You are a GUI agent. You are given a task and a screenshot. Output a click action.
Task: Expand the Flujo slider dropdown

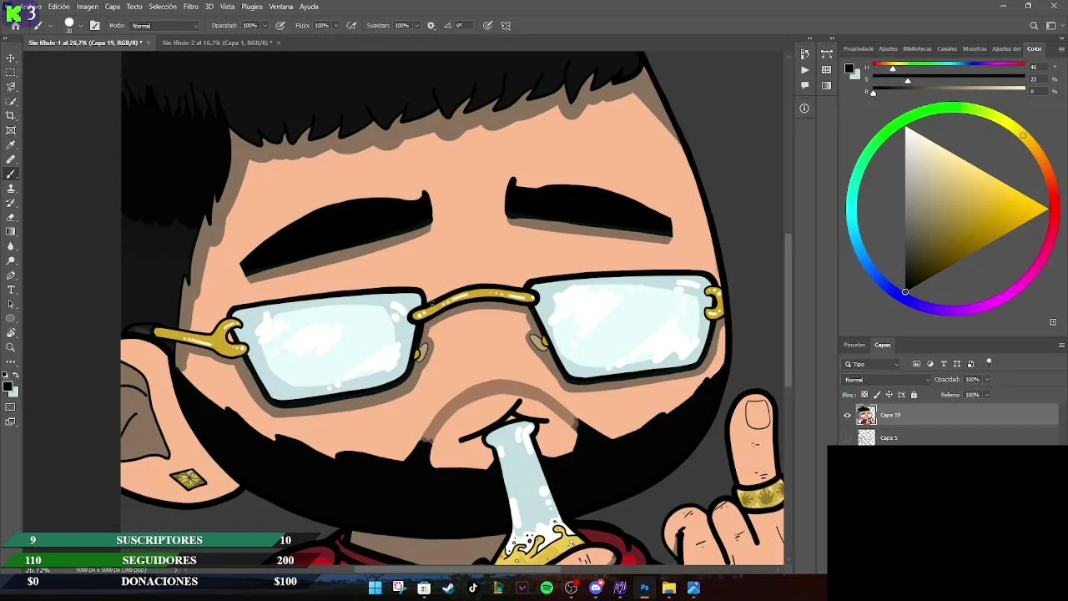336,26
